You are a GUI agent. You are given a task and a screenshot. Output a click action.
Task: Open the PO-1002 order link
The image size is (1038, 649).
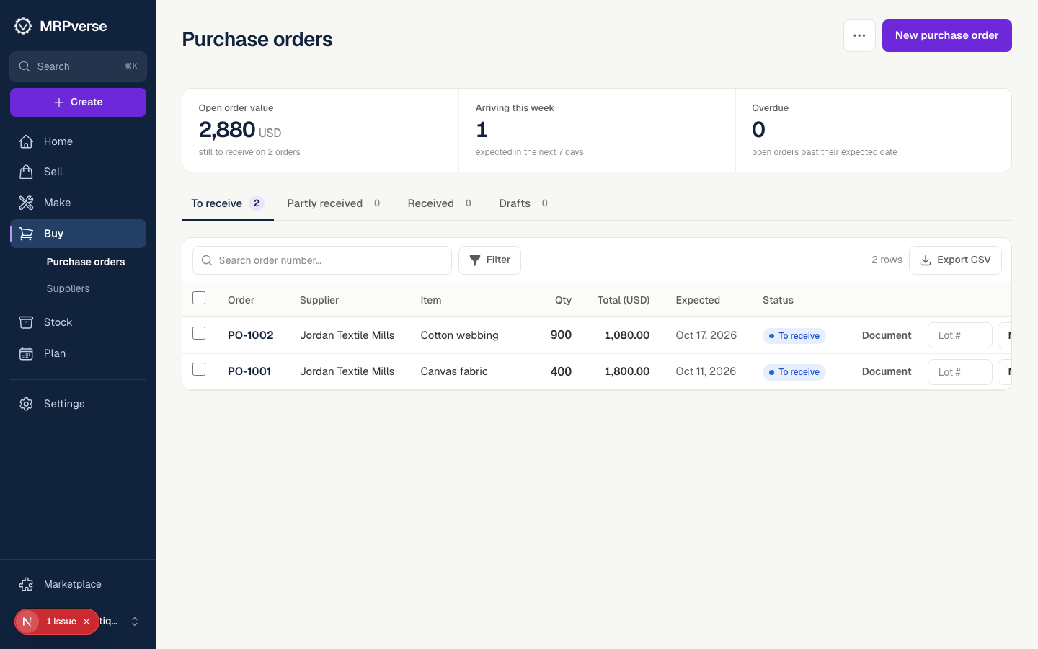(x=251, y=335)
